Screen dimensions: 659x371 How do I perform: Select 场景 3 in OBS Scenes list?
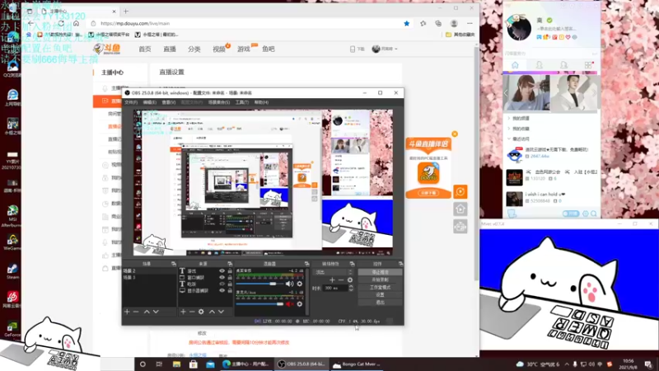(149, 278)
